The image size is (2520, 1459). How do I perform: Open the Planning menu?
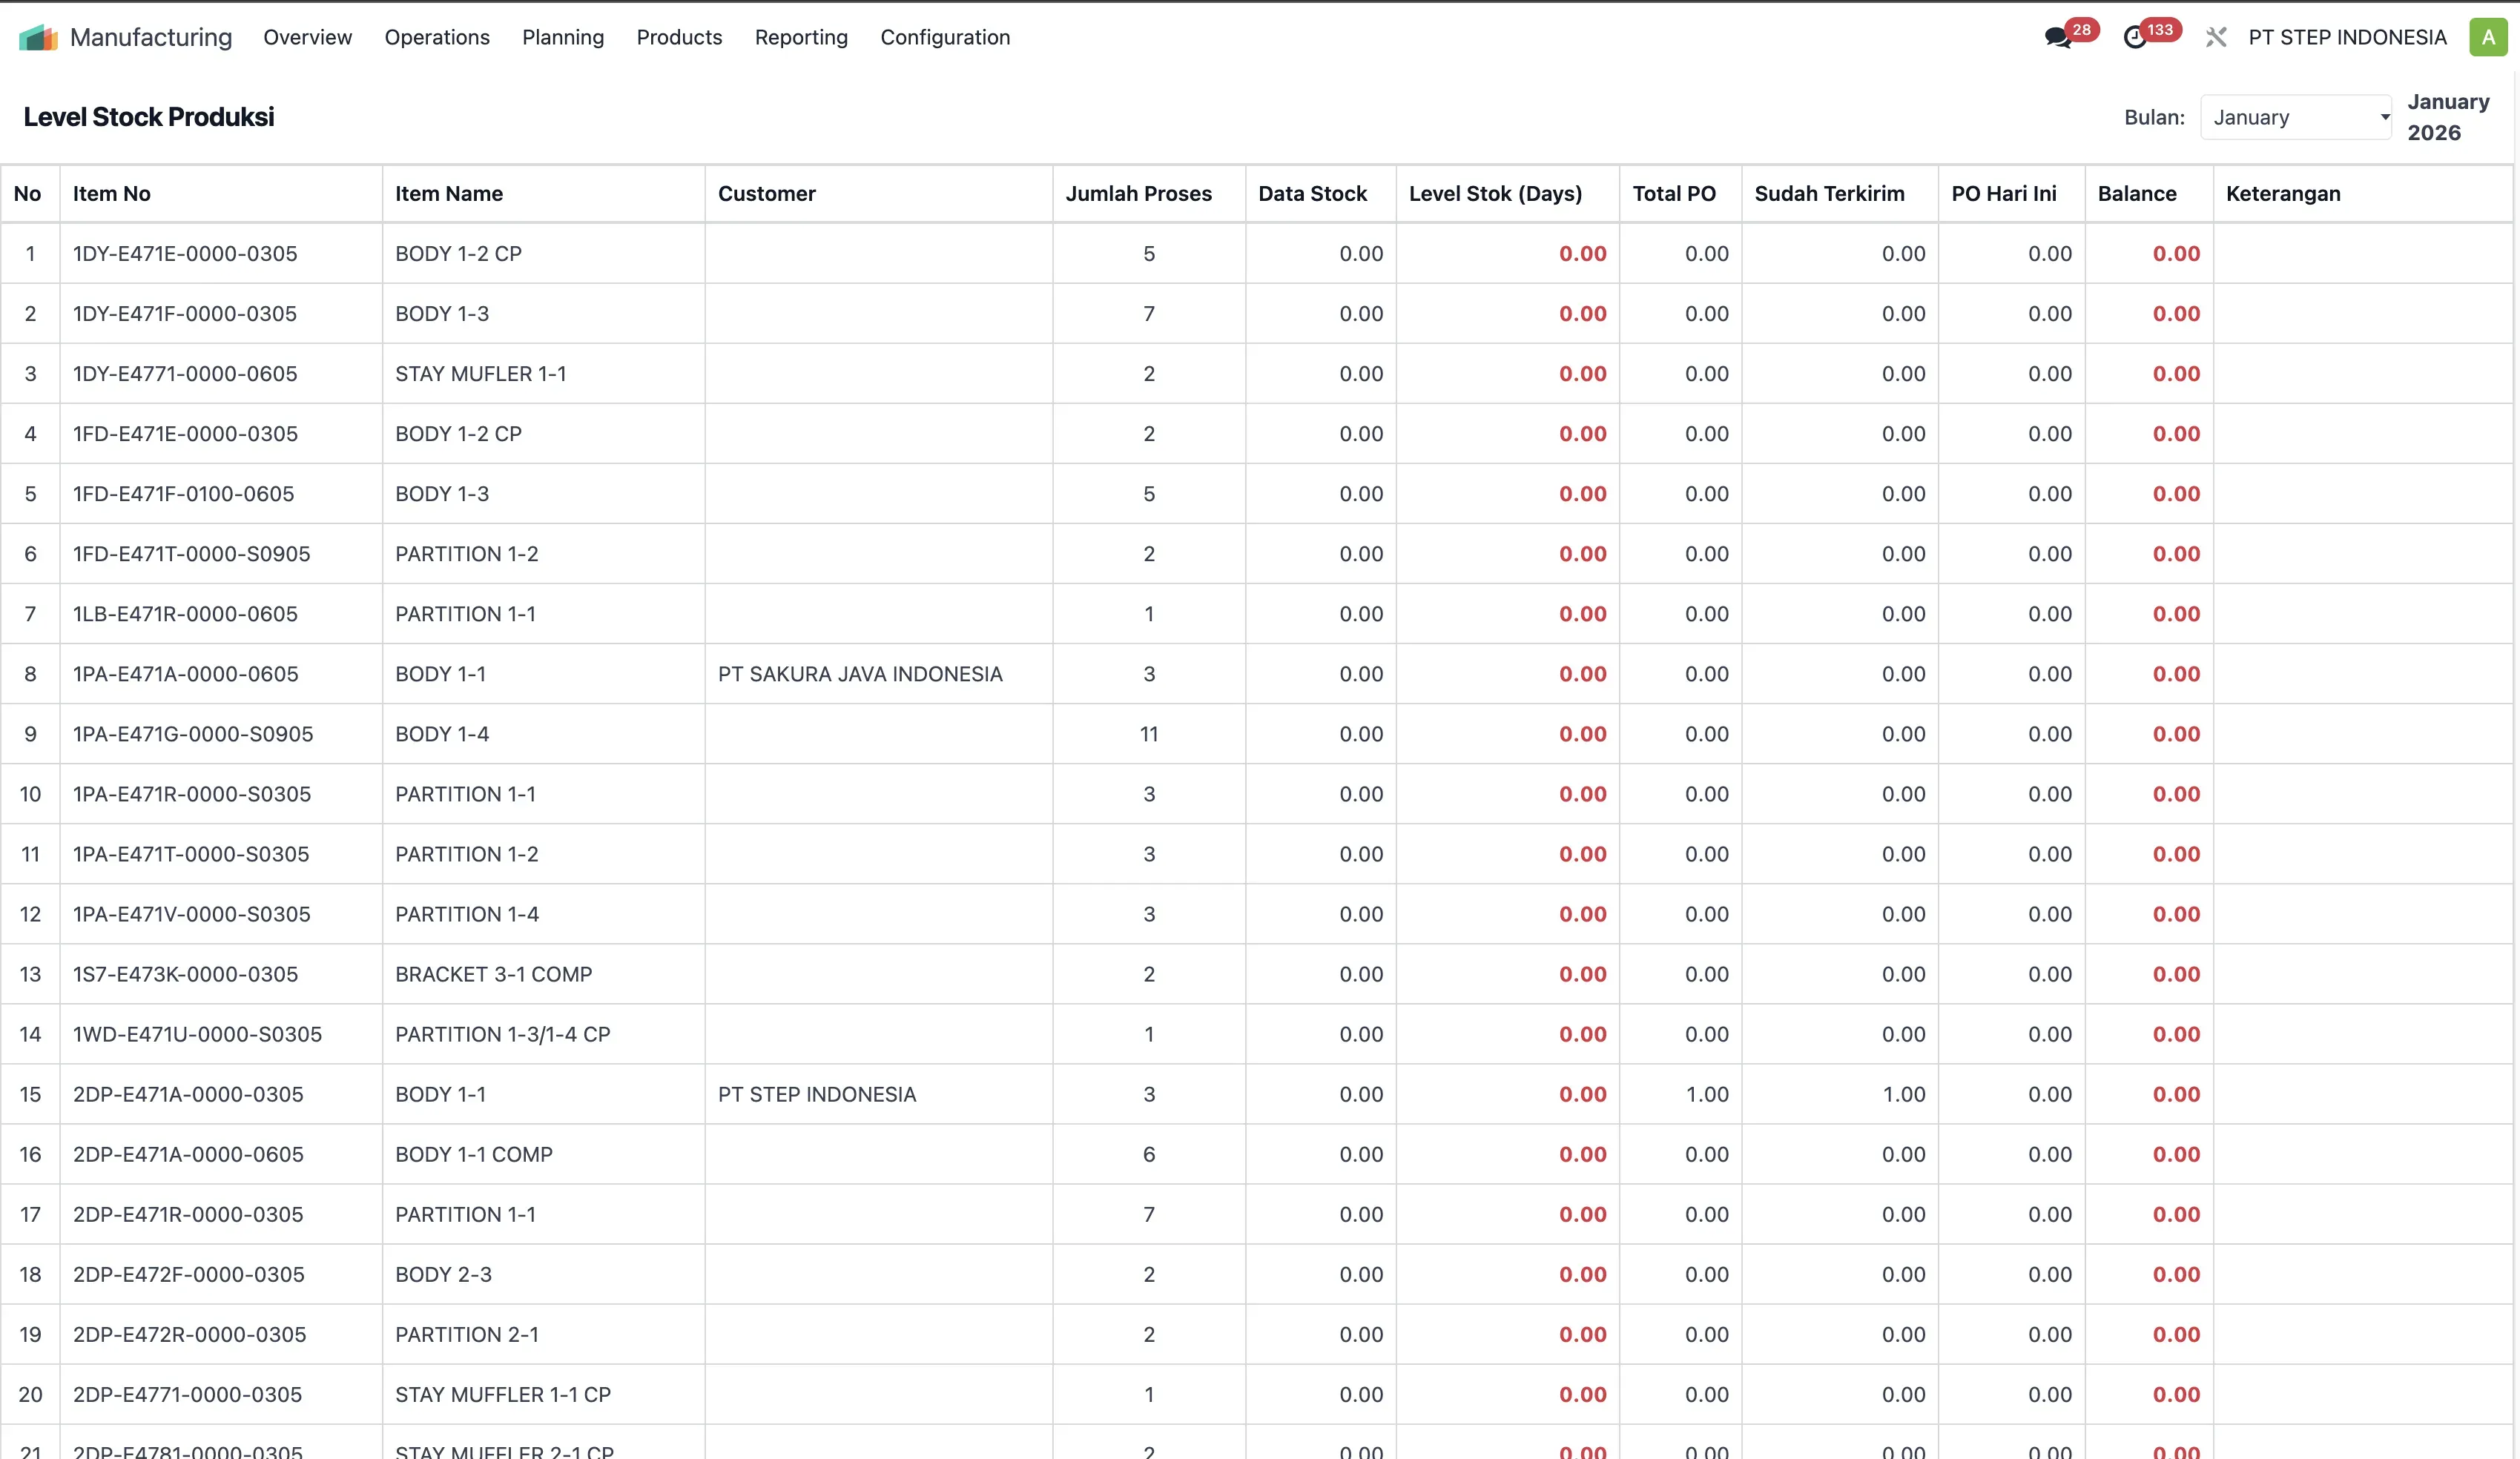click(x=563, y=37)
